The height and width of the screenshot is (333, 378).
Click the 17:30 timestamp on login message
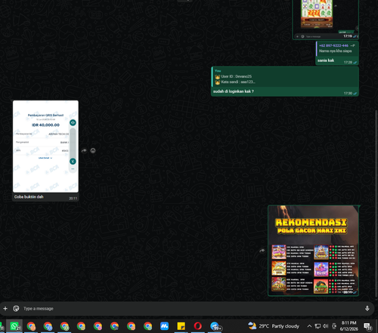(x=348, y=93)
